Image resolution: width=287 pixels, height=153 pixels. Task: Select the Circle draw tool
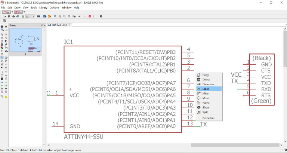click(x=2, y=76)
